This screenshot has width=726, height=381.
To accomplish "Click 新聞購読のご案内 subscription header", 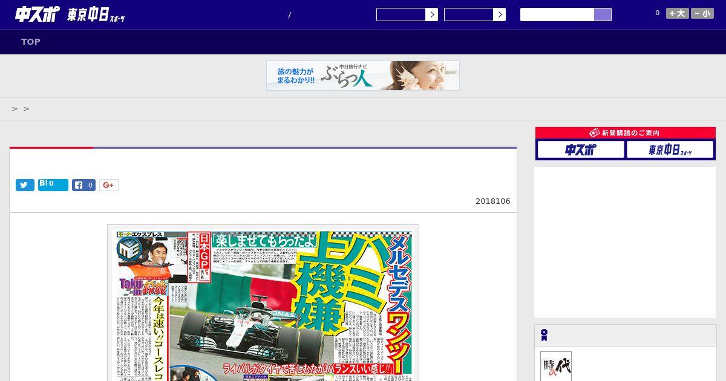I will click(626, 133).
